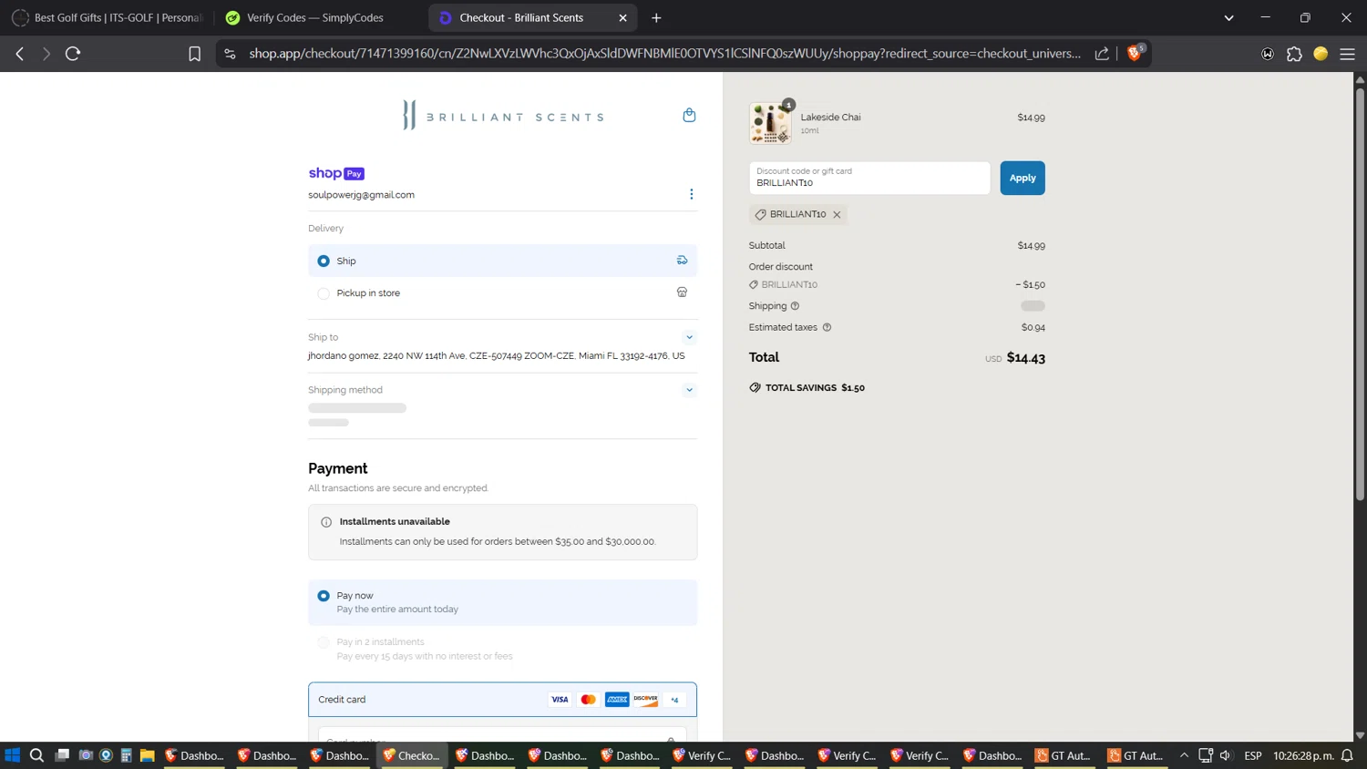Click the Installments unavailable info icon

point(326,522)
